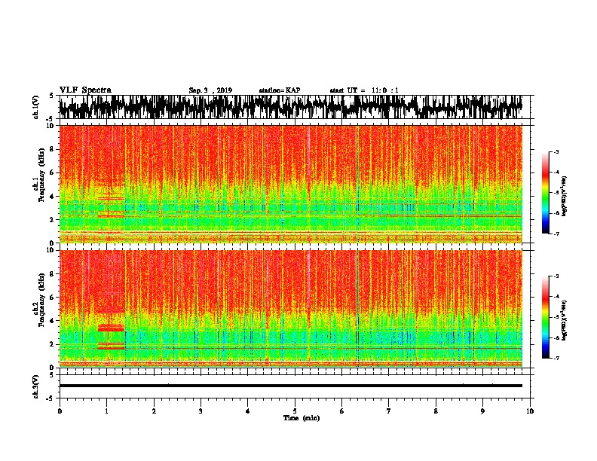Select the "Sep. 3, 2019" date label
Image resolution: width=597 pixels, height=461 pixels.
click(x=210, y=90)
